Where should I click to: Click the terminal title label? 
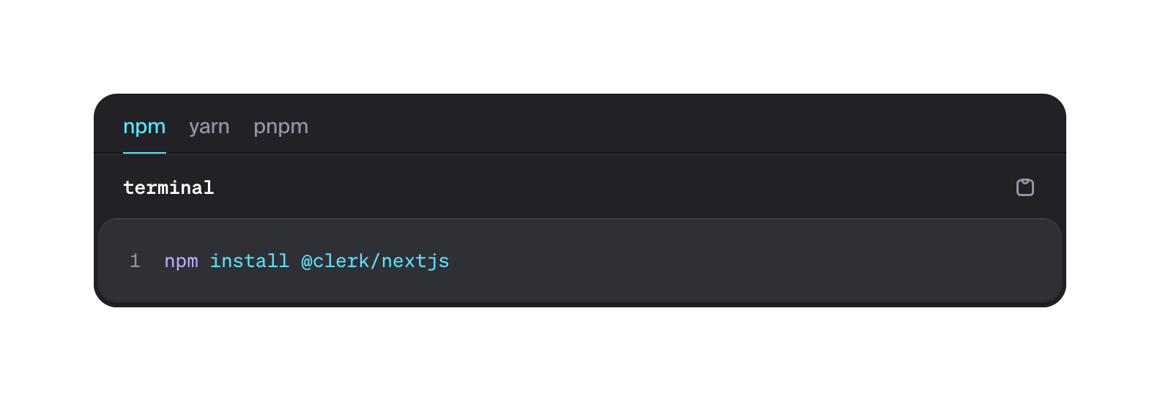[168, 187]
